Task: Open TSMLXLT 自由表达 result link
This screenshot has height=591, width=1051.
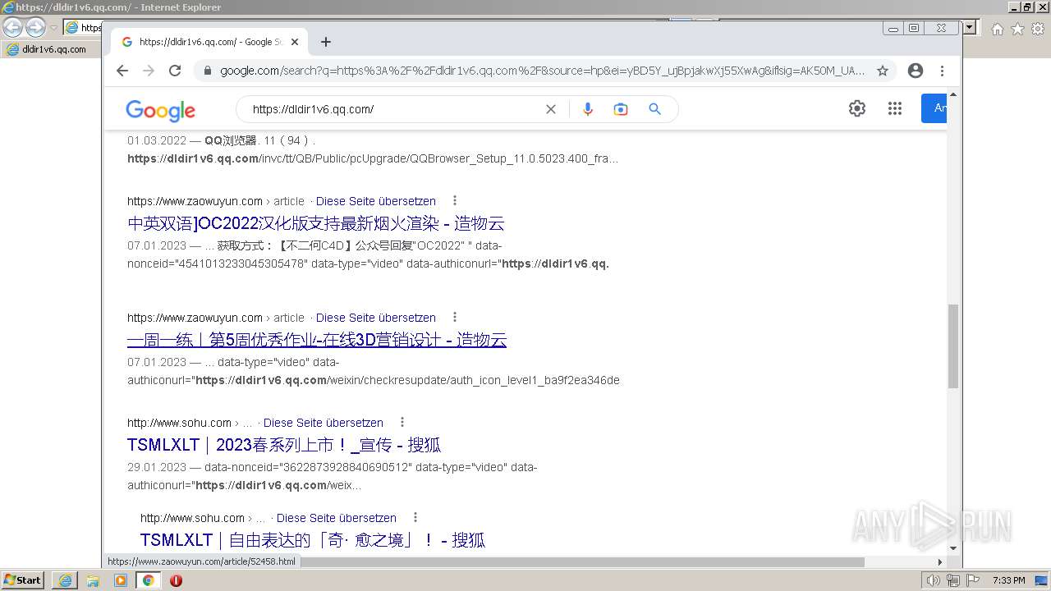Action: (313, 540)
